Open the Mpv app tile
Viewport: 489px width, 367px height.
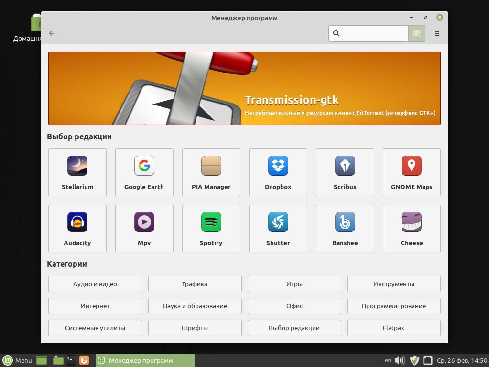coord(144,229)
